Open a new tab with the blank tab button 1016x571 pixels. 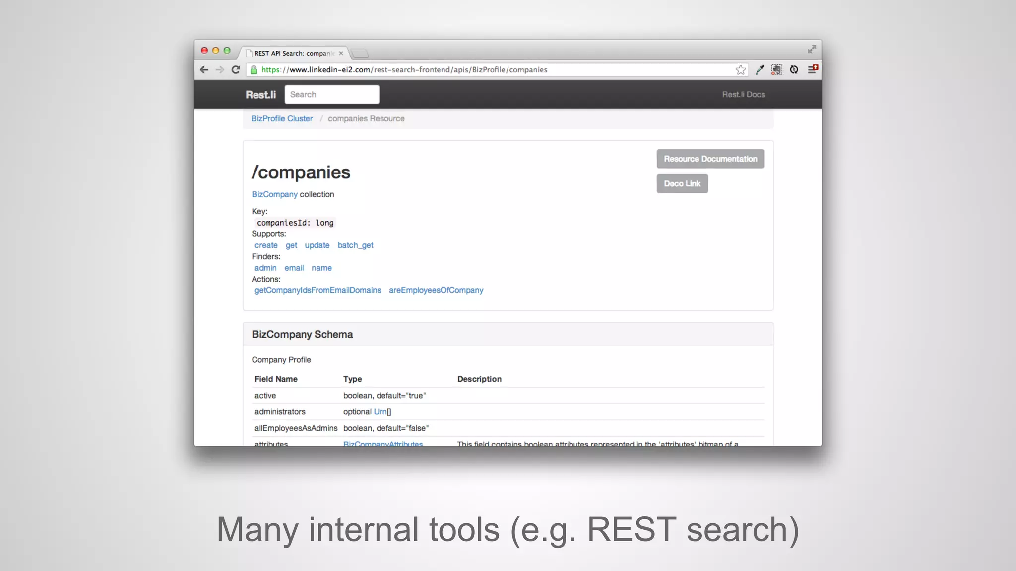click(x=360, y=53)
